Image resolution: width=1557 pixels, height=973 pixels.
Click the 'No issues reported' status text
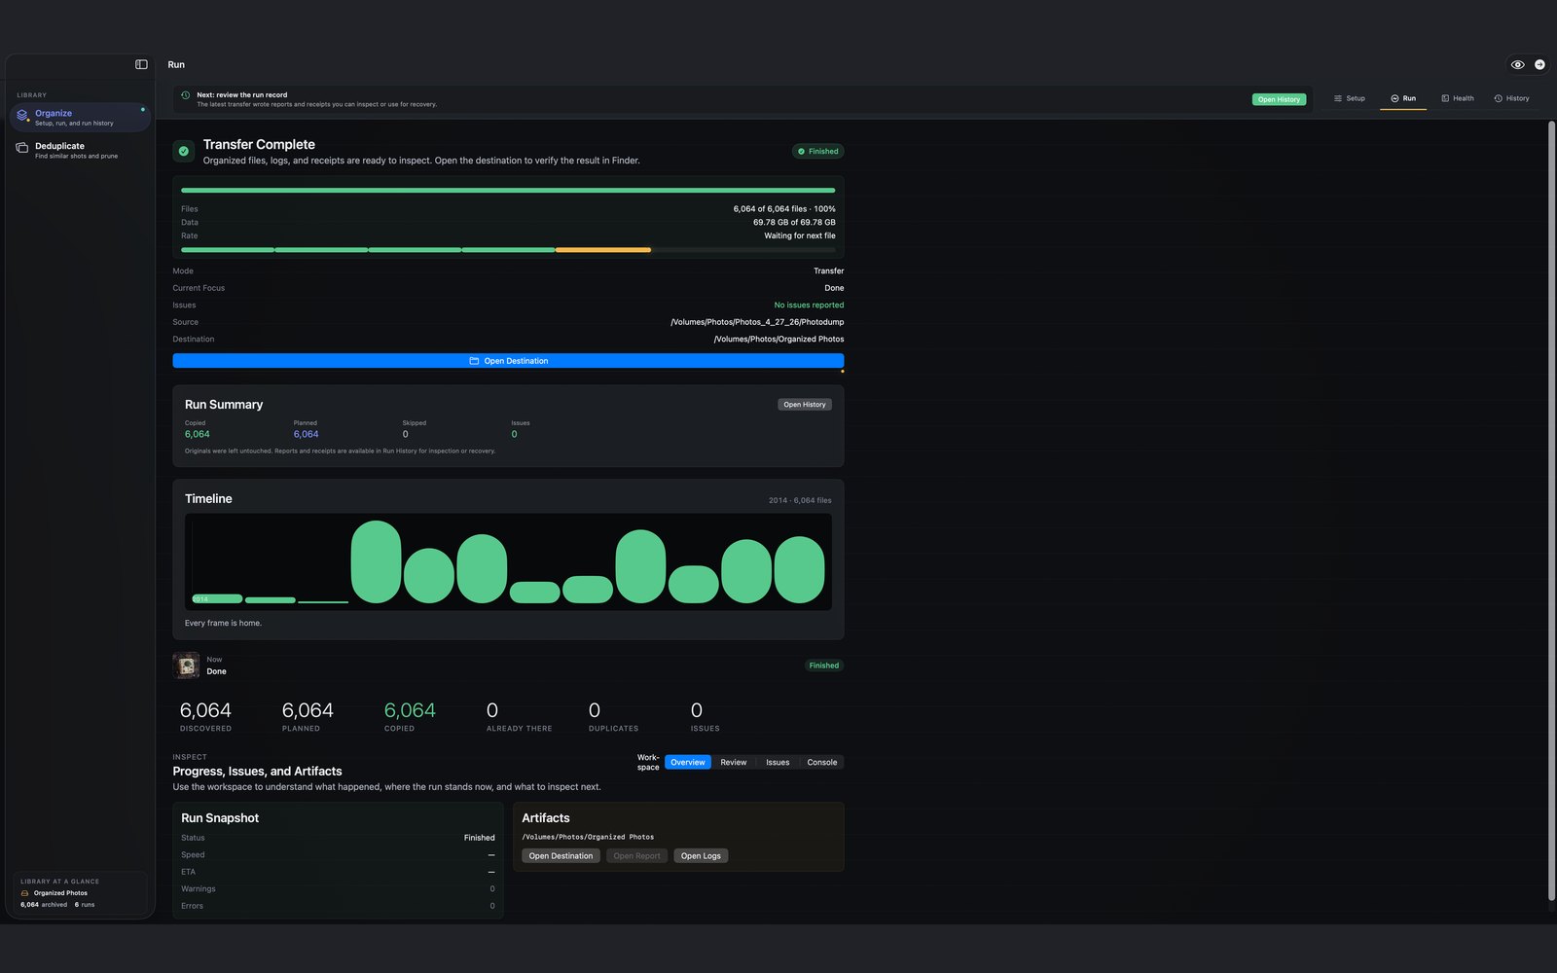[809, 306]
